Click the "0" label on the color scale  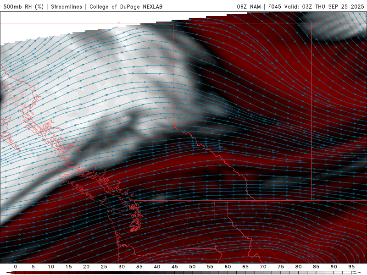[16, 267]
